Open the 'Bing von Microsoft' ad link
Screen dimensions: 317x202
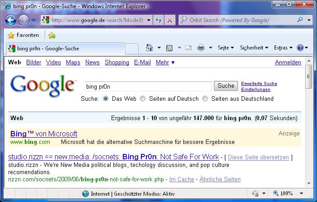[x=44, y=134]
